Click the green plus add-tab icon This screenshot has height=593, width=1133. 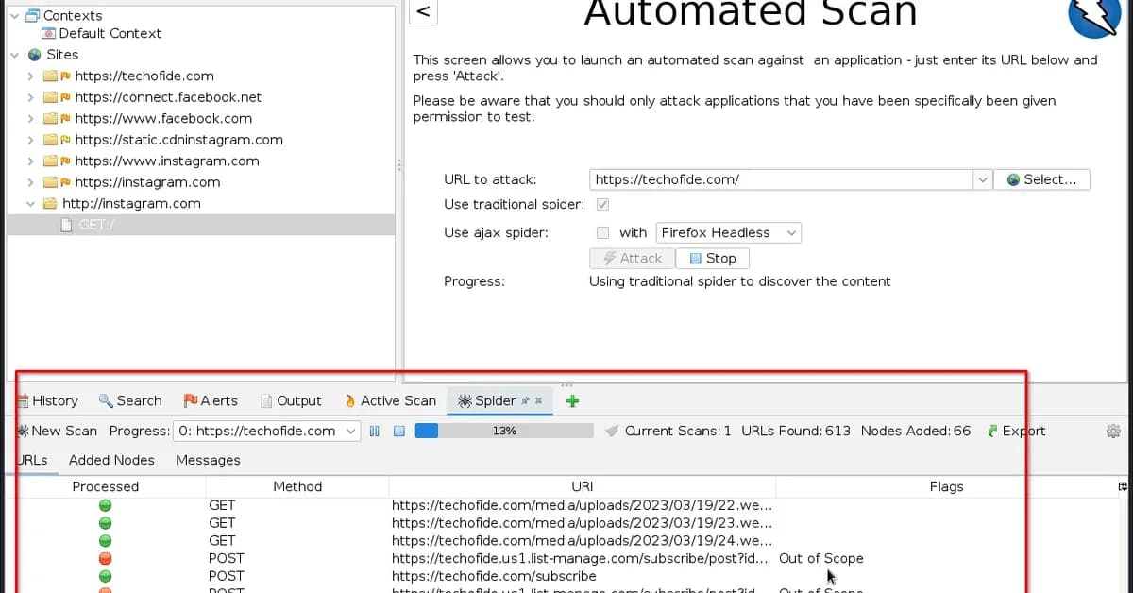(x=572, y=400)
